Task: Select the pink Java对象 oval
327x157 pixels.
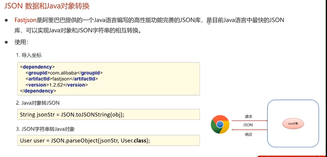Action: tap(293, 124)
